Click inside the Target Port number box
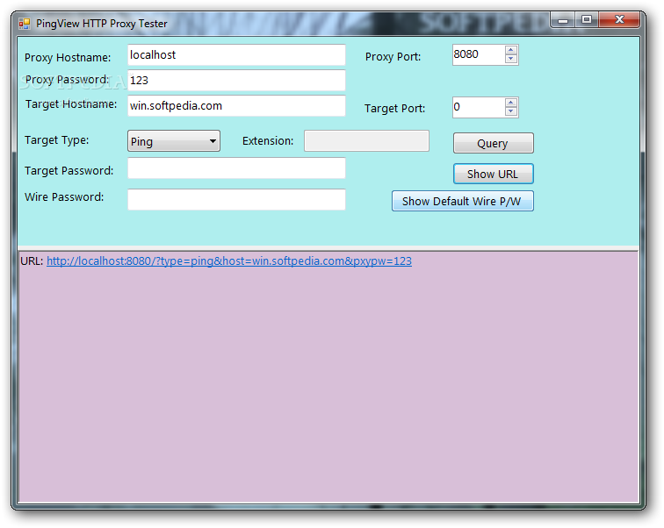Viewport: 664px width, 528px height. [x=478, y=107]
